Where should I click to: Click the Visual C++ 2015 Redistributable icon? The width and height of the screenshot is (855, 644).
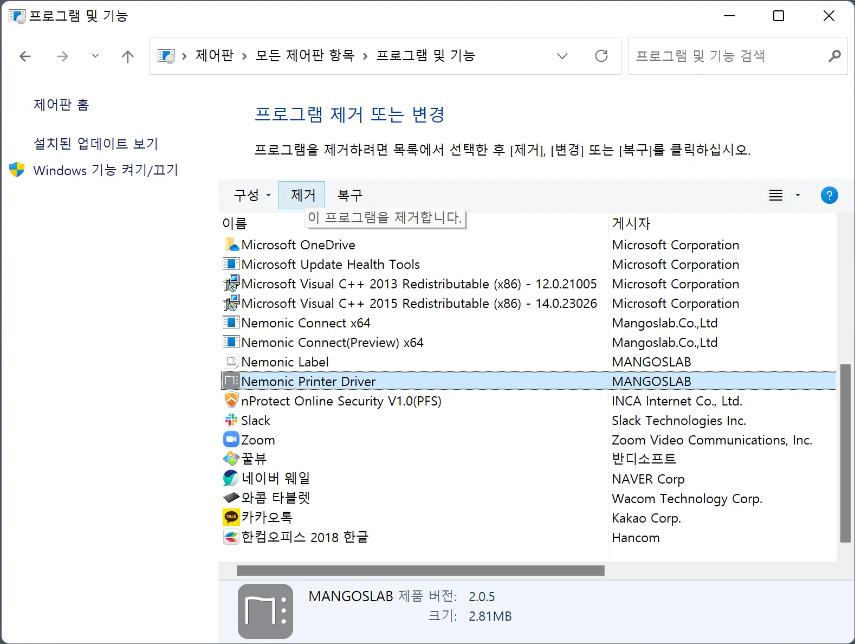(x=231, y=303)
